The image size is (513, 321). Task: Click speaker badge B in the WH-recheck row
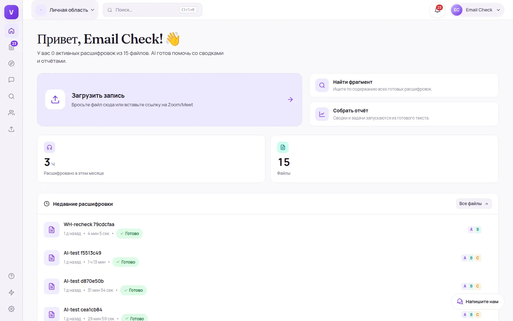pyautogui.click(x=478, y=229)
